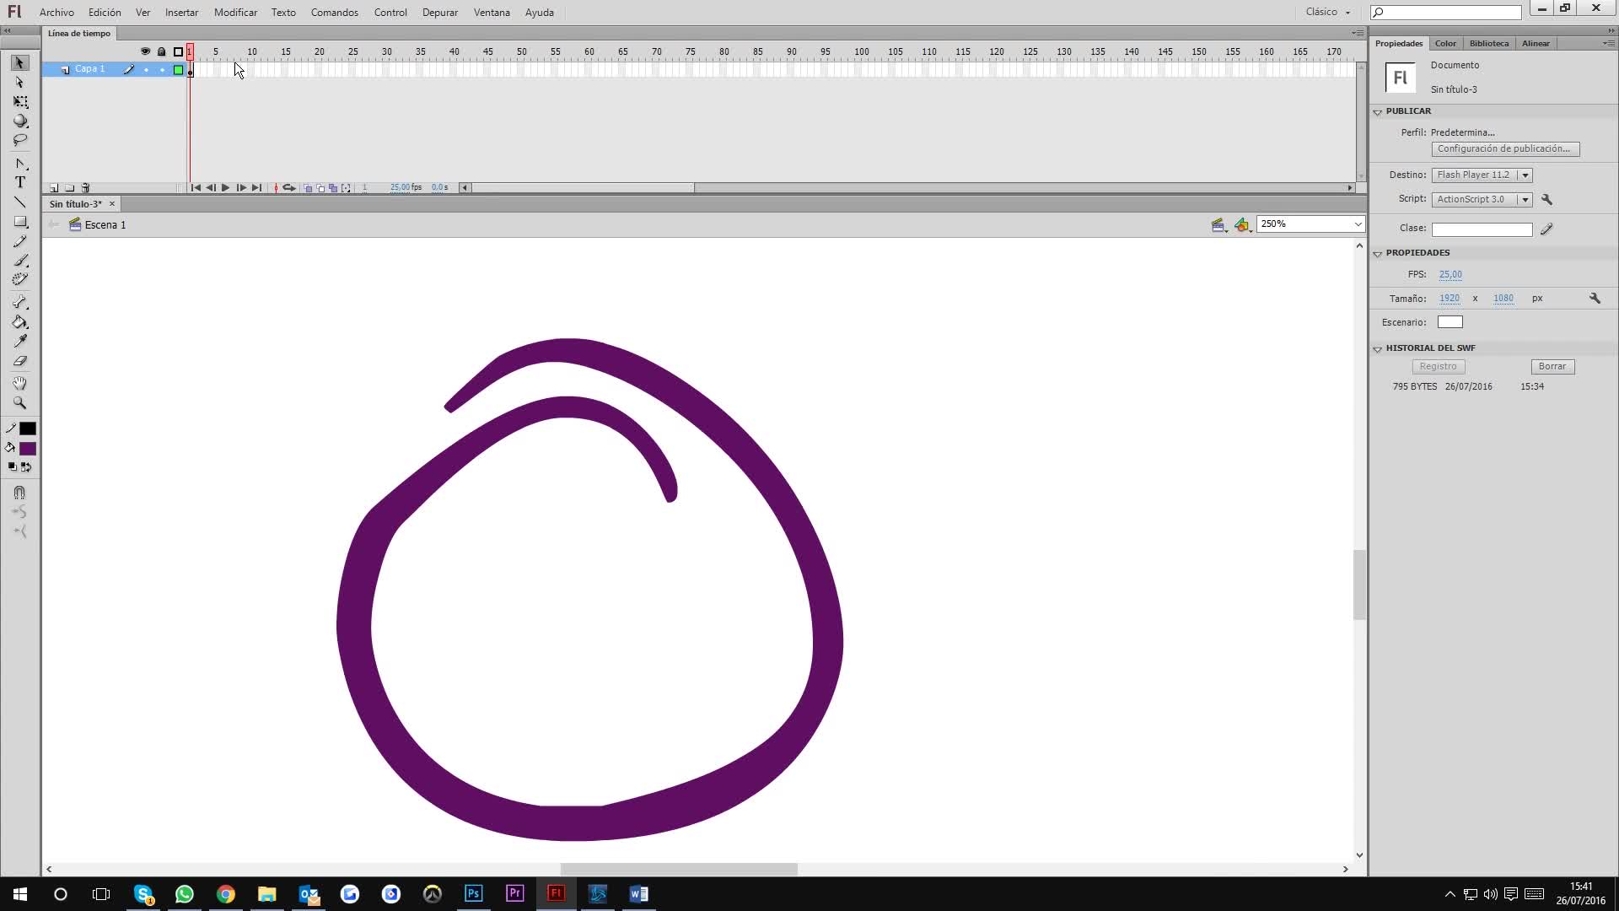Toggle visibility of all layers eye
Image resolution: width=1619 pixels, height=911 pixels.
(145, 51)
